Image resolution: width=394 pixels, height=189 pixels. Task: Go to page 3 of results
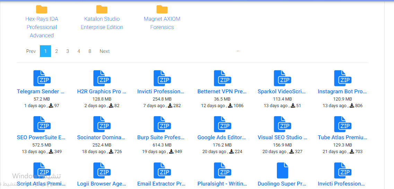point(68,51)
